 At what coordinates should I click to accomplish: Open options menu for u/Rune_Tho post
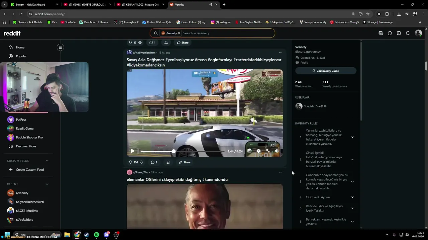coord(281,172)
